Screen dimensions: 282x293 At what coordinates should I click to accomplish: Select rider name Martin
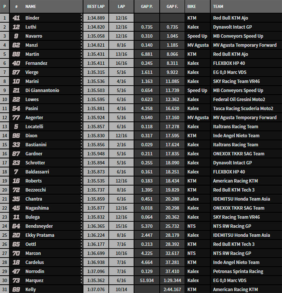click(x=32, y=54)
